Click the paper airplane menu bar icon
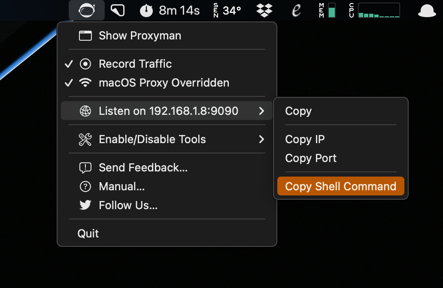This screenshot has height=288, width=443. 117,10
